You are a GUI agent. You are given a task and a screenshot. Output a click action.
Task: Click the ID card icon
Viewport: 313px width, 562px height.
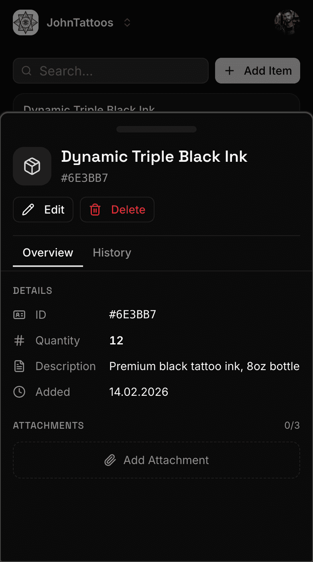point(19,315)
